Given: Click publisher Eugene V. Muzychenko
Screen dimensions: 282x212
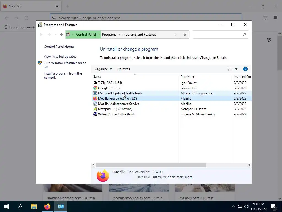Looking at the screenshot, I should 197,114.
